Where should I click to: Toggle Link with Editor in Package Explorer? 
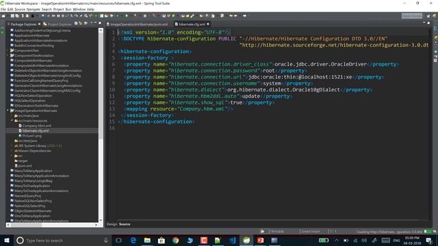81,24
